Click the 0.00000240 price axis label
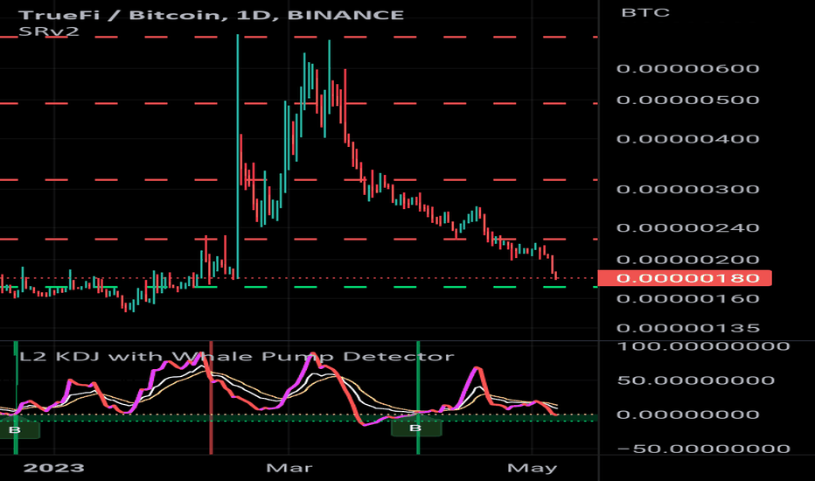The height and width of the screenshot is (481, 815). pos(687,227)
